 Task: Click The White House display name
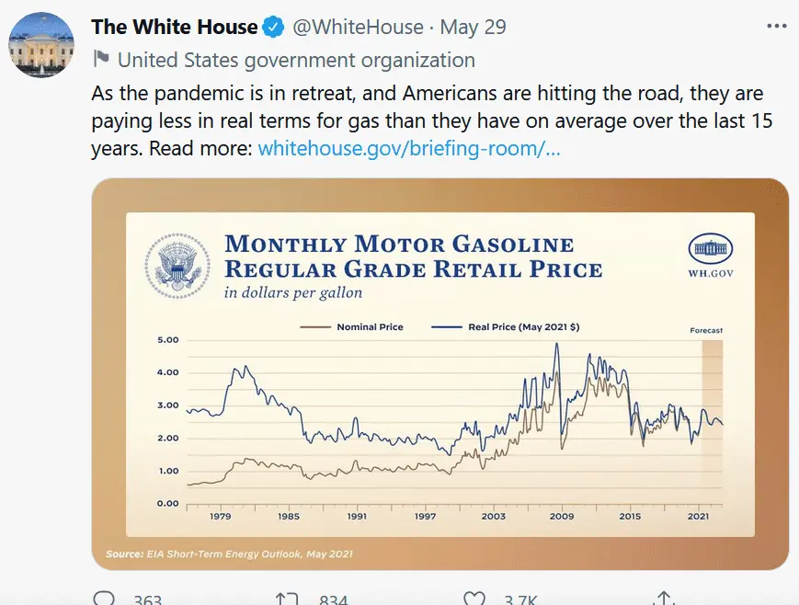(x=174, y=27)
